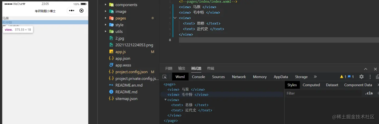This screenshot has width=379, height=124.
Task: Click the 2.jpg image file icon
Action: tap(111, 38)
